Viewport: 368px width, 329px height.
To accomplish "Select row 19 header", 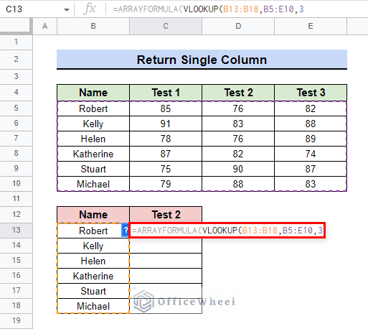I will pos(16,320).
